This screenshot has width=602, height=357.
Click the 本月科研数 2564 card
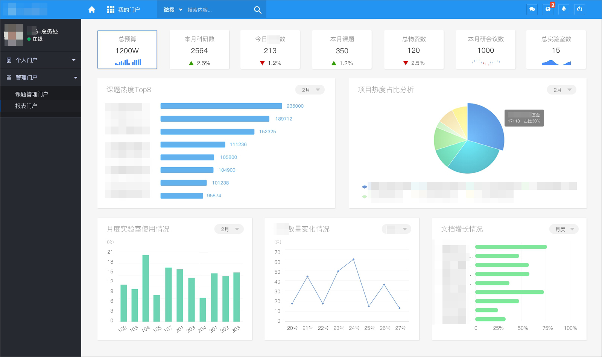click(x=199, y=50)
